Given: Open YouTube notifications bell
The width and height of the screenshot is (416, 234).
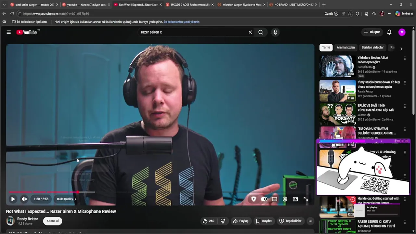Looking at the screenshot, I should click(x=389, y=32).
